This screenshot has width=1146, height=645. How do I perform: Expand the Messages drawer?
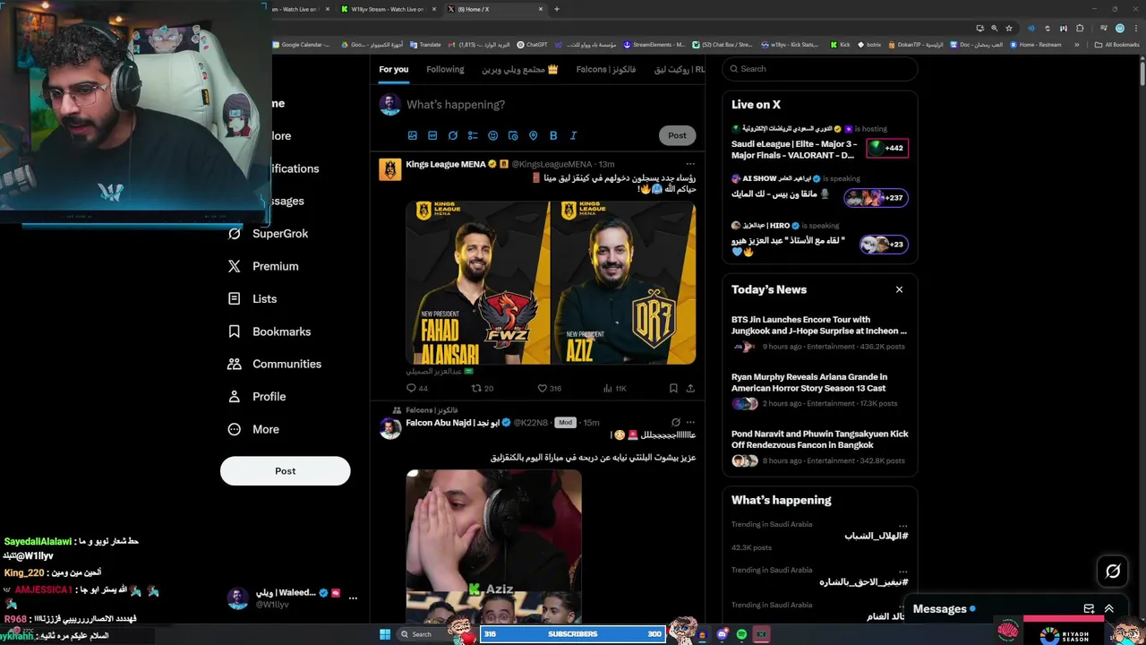point(1109,609)
